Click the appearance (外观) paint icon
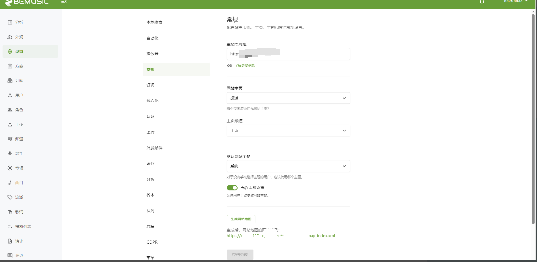The height and width of the screenshot is (262, 537). coord(10,37)
